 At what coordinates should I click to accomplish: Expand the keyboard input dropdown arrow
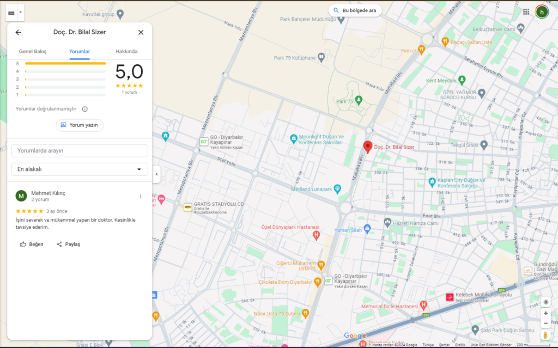point(21,13)
